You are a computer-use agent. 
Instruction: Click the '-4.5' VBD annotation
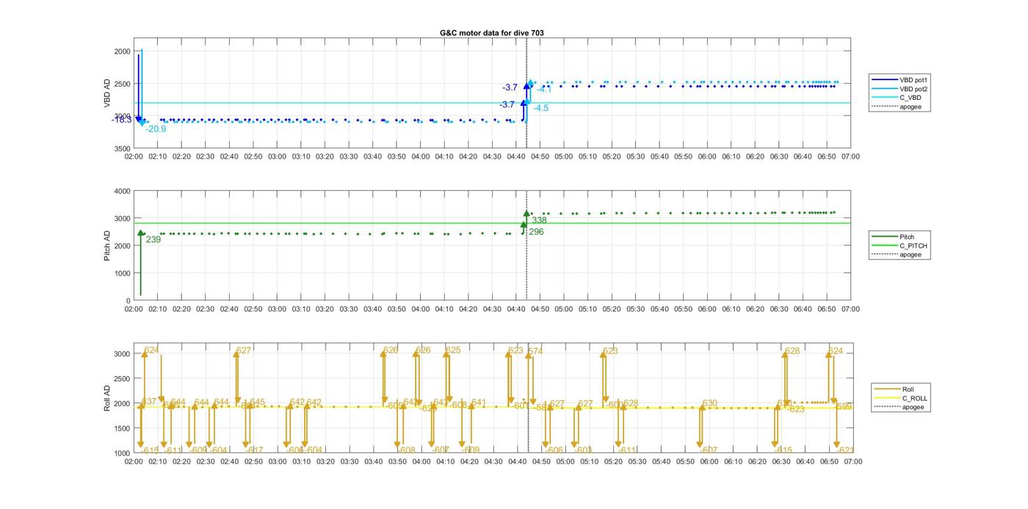click(540, 108)
